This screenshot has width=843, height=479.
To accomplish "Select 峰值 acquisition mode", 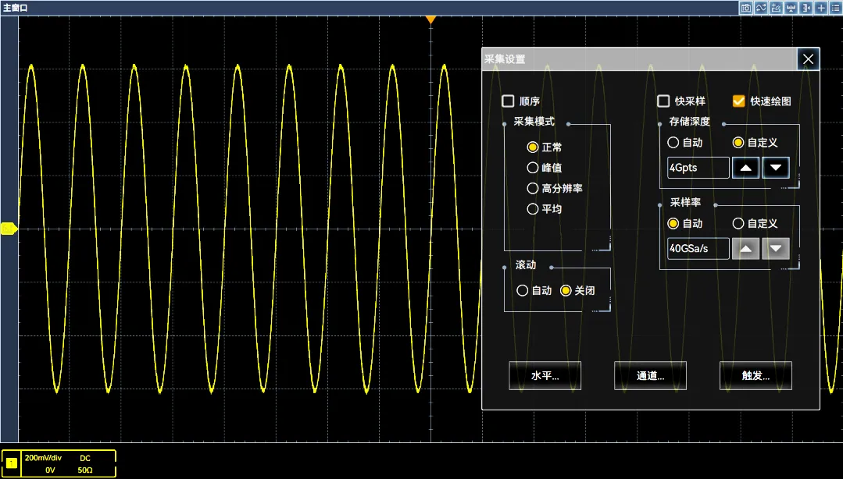I will point(533,168).
